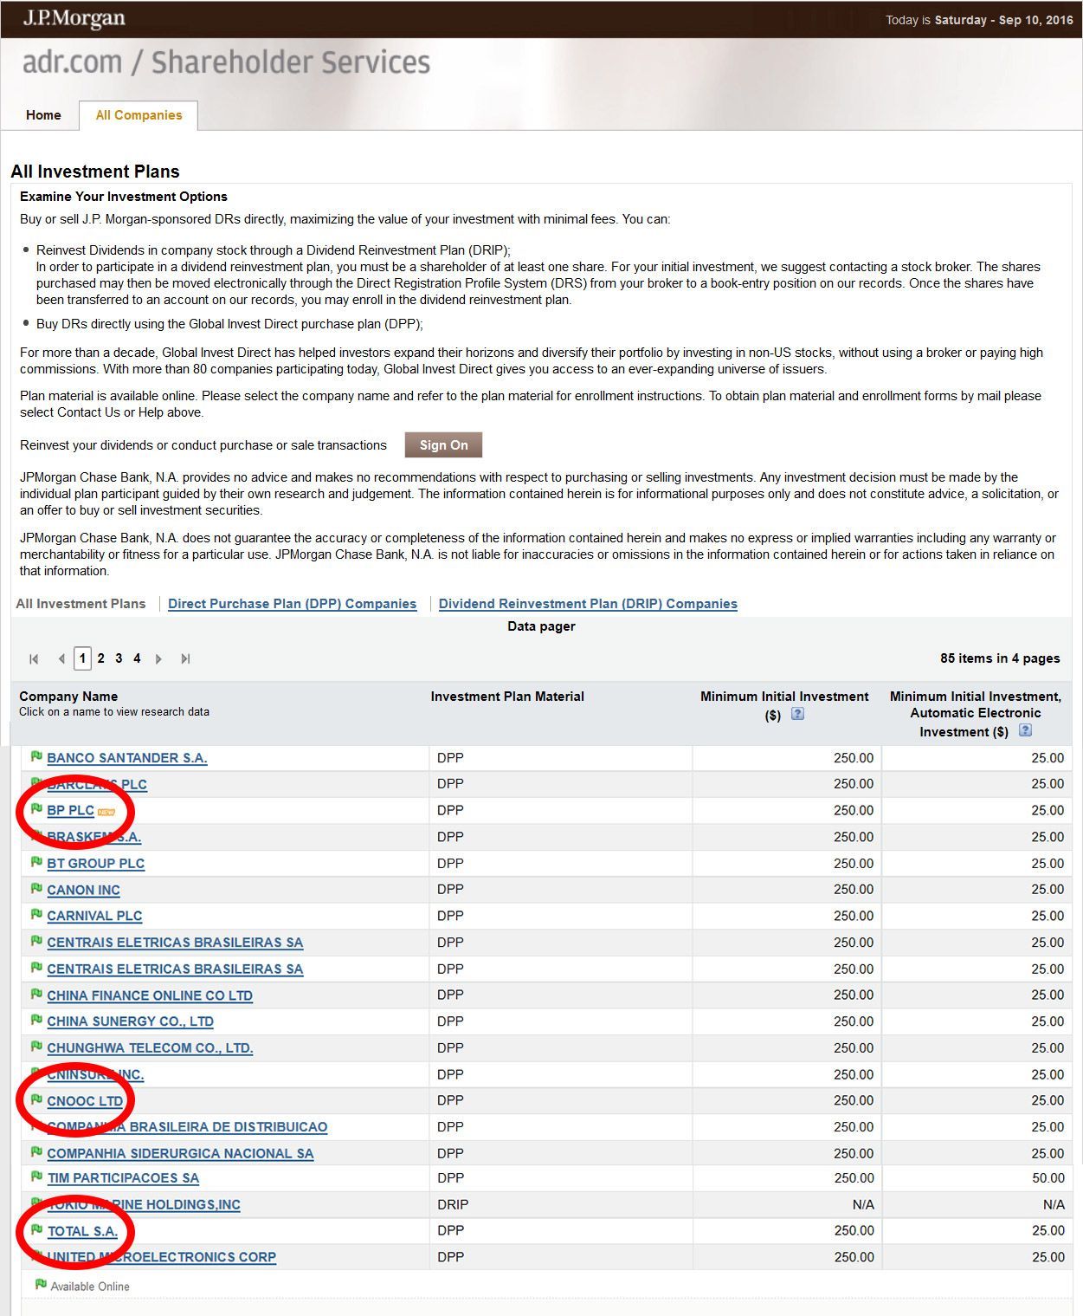
Task: Go to page 2 of results
Action: 100,658
